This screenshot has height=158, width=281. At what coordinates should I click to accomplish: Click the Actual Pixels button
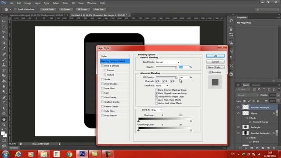pyautogui.click(x=48, y=9)
